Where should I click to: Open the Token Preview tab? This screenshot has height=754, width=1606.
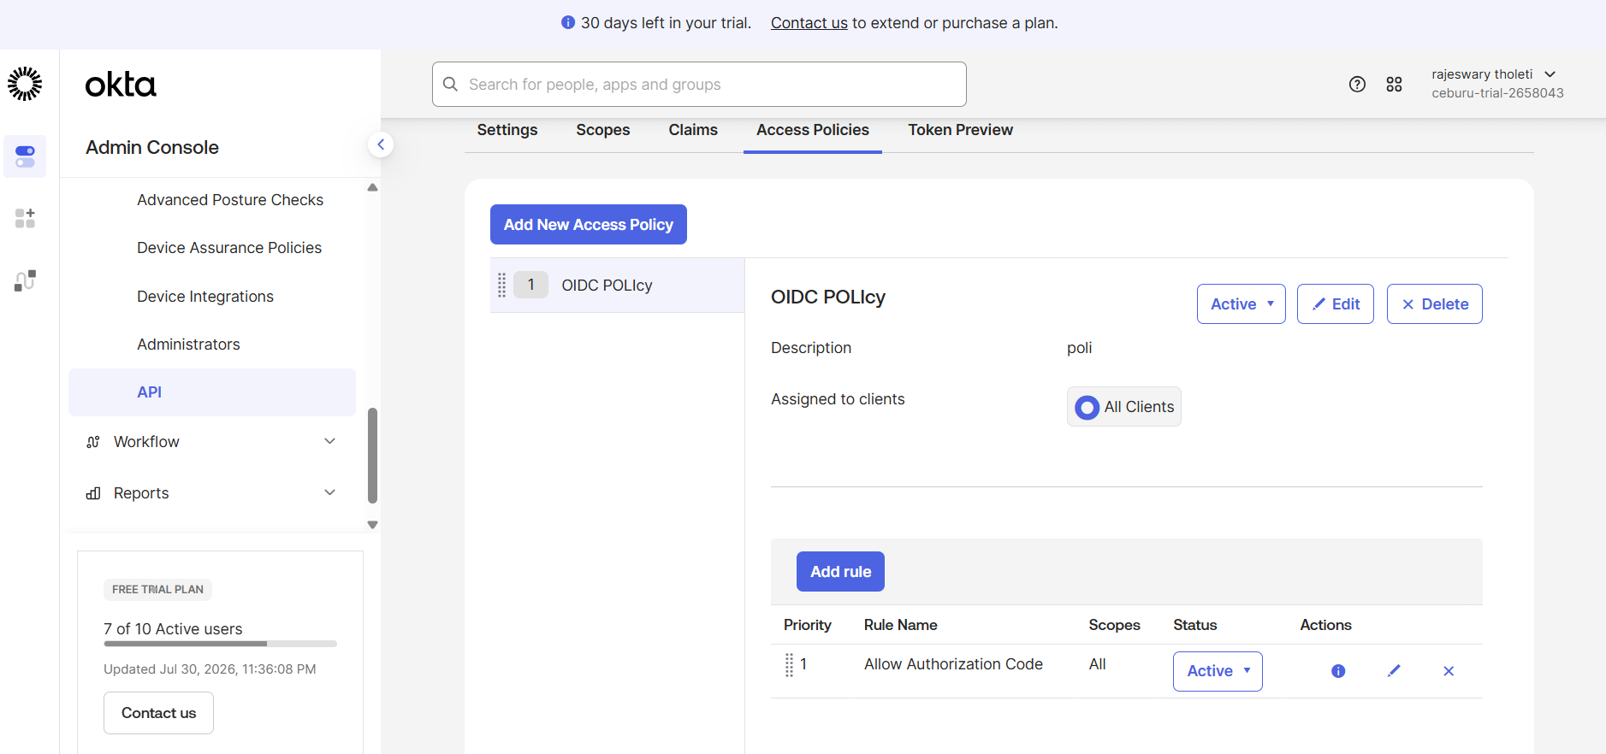pos(961,130)
